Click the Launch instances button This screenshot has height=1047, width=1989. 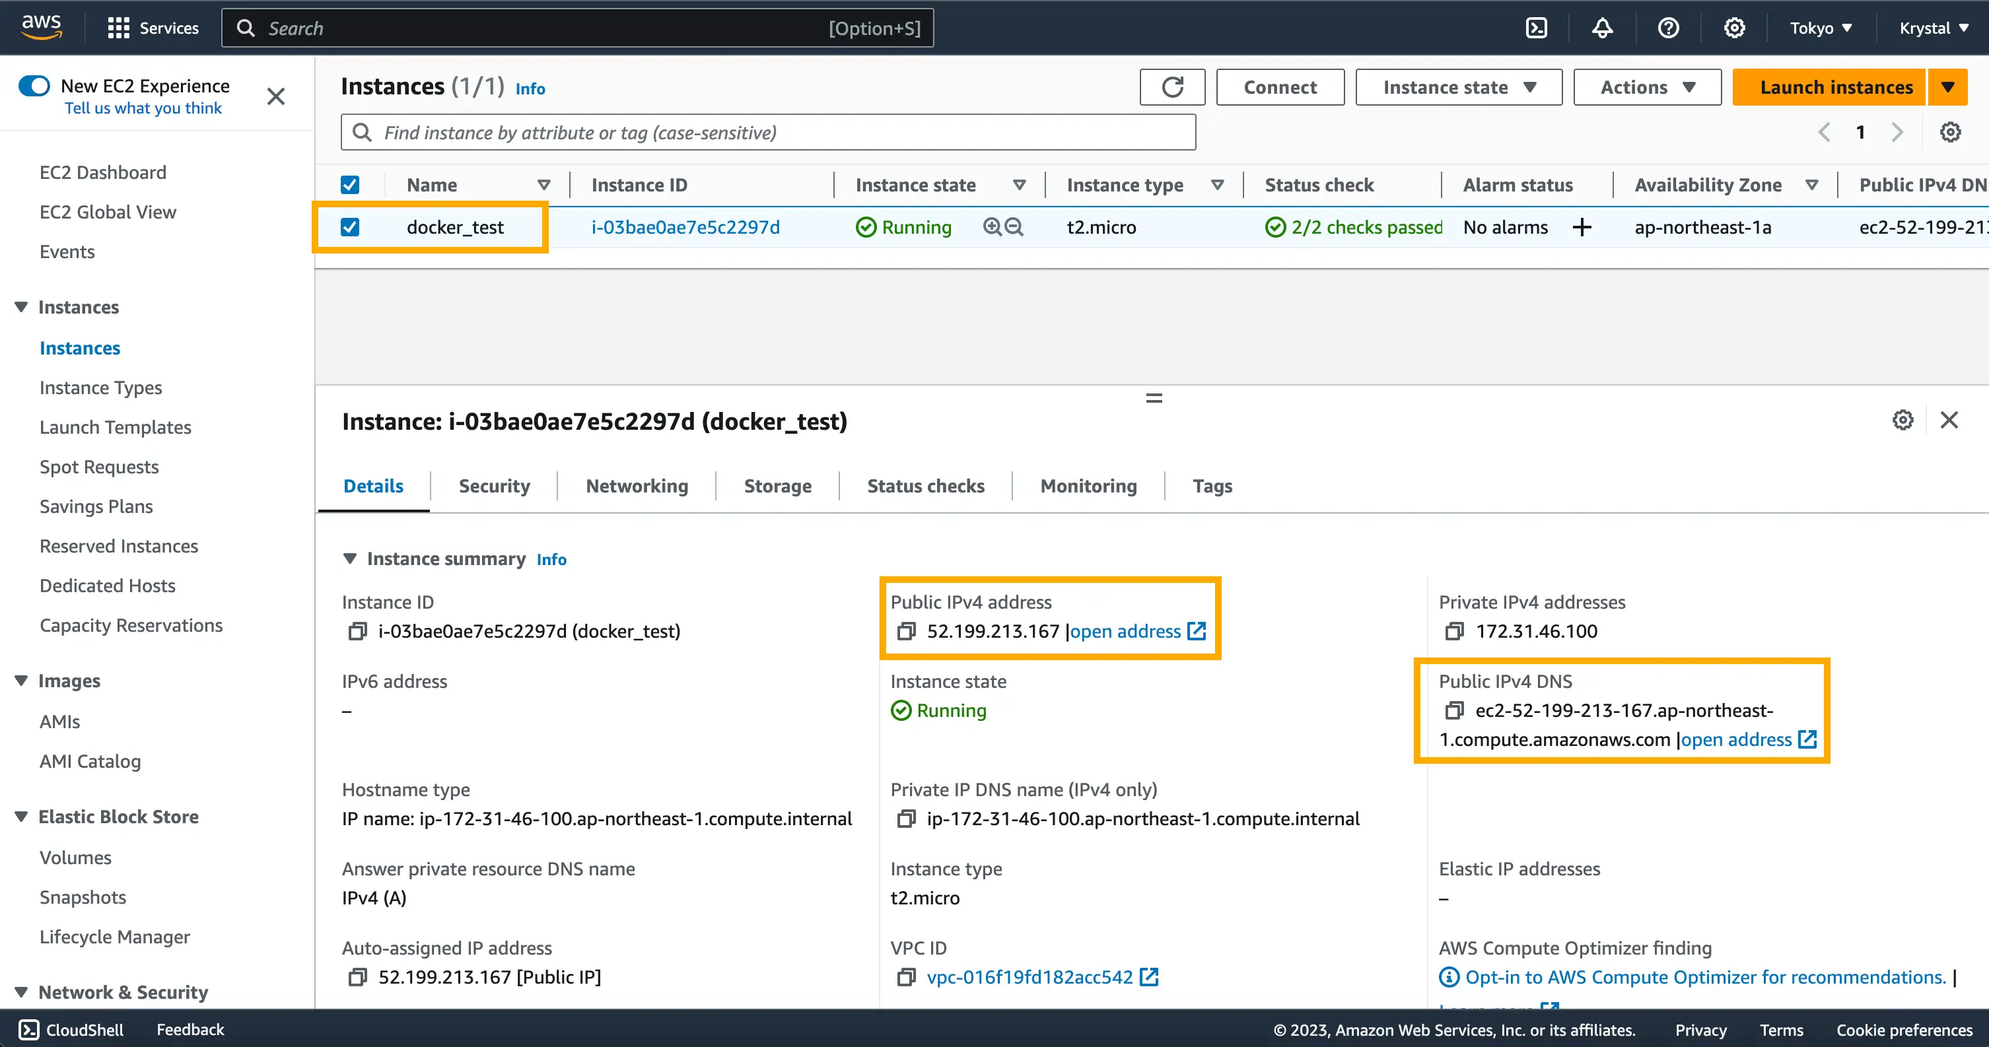[1830, 87]
